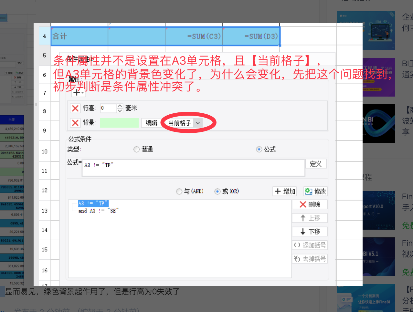
Task: Increase 行高 value with stepper up arrow
Action: coord(120,106)
